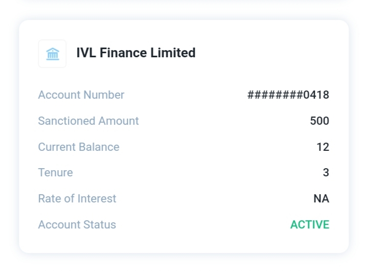
Task: Click the grey background below the loan card
Action: pyautogui.click(x=183, y=266)
